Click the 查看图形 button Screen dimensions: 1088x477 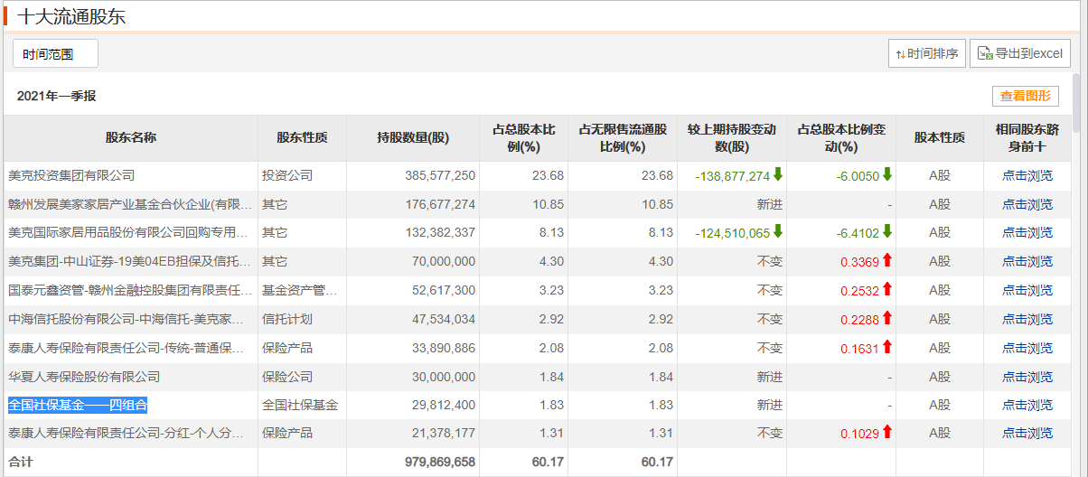tap(1026, 96)
